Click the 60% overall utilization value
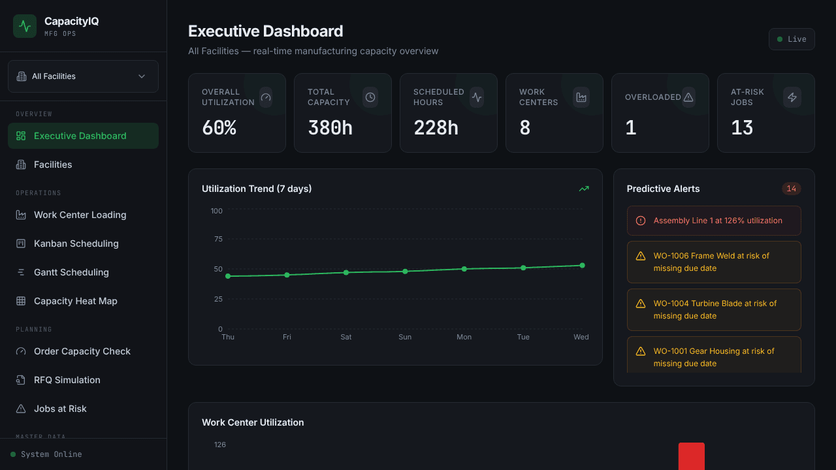Image resolution: width=836 pixels, height=470 pixels. (x=219, y=128)
